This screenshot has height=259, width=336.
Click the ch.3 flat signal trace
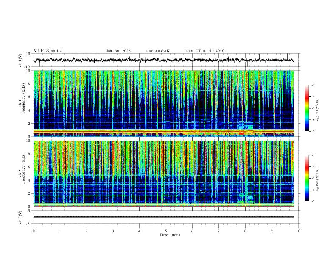164,217
